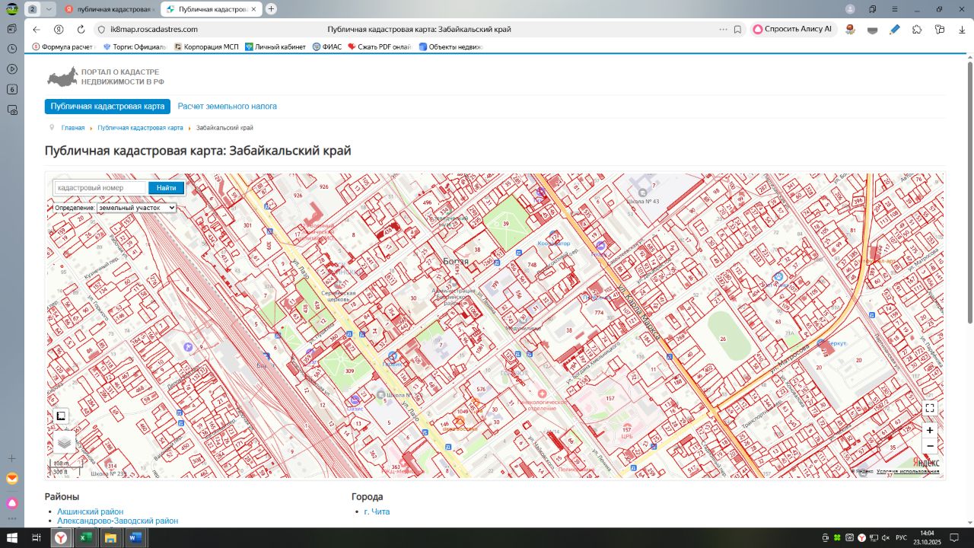The width and height of the screenshot is (974, 548).
Task: Open the "Акшинский район" link
Action: coord(90,511)
